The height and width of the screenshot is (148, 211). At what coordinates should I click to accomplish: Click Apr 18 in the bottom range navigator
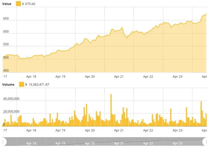[x=31, y=143]
